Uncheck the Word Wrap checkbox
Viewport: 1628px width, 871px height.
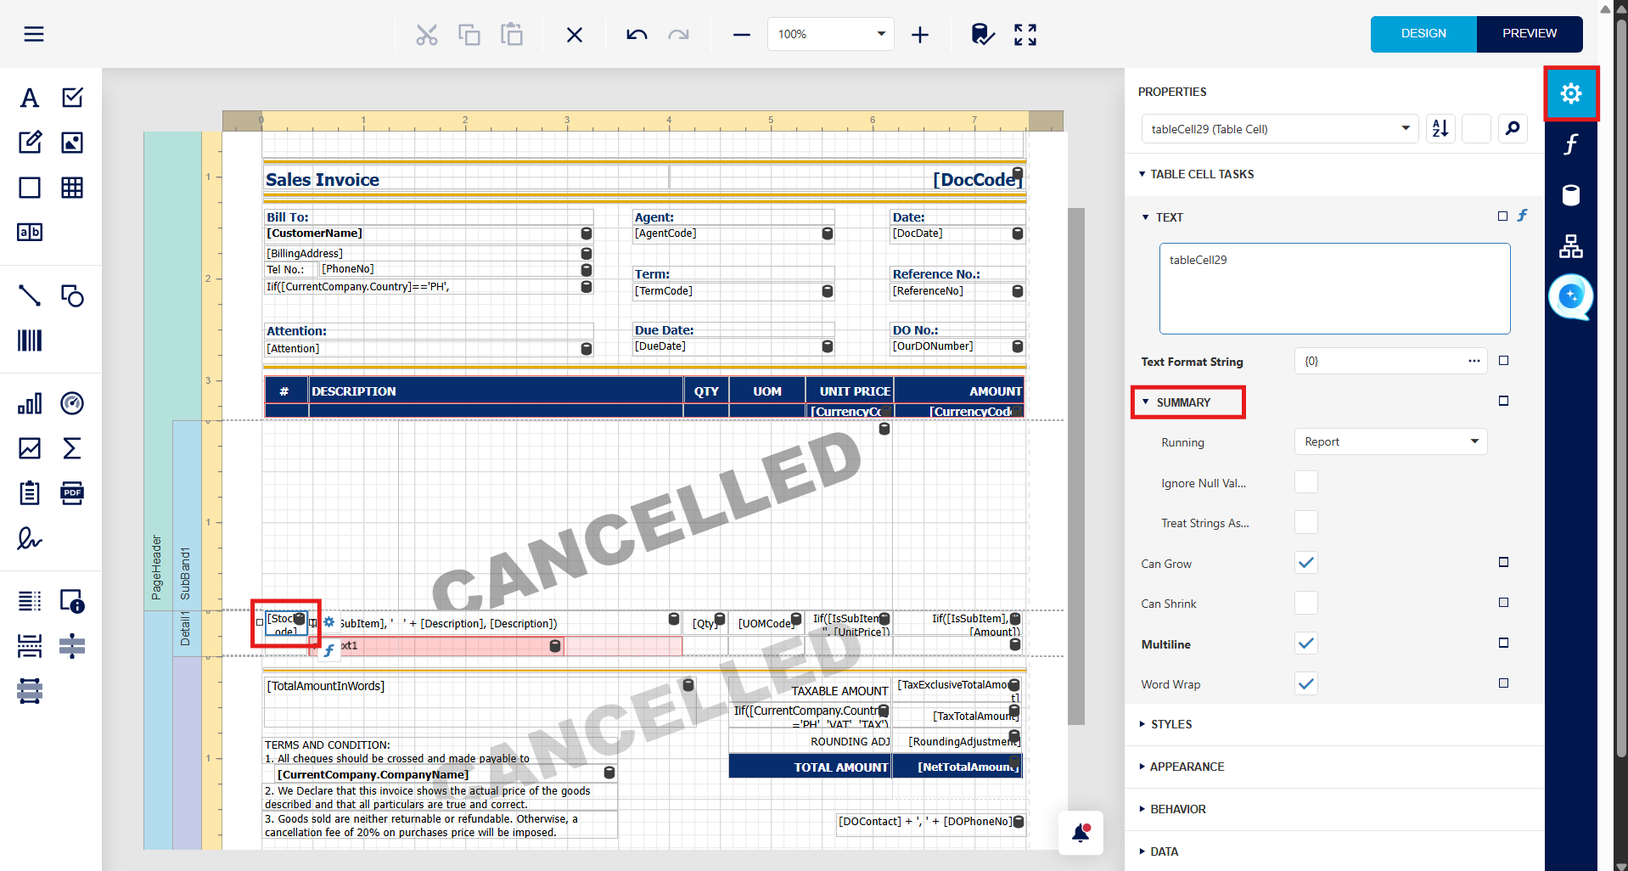point(1306,683)
